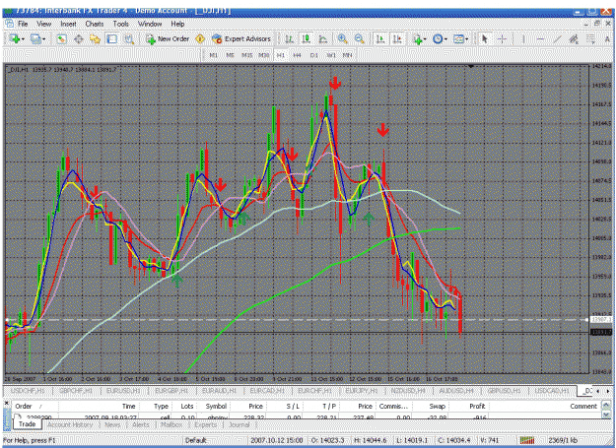The width and height of the screenshot is (616, 448).
Task: Switch to the AUDUSD,H4 chart tab
Action: click(x=455, y=391)
